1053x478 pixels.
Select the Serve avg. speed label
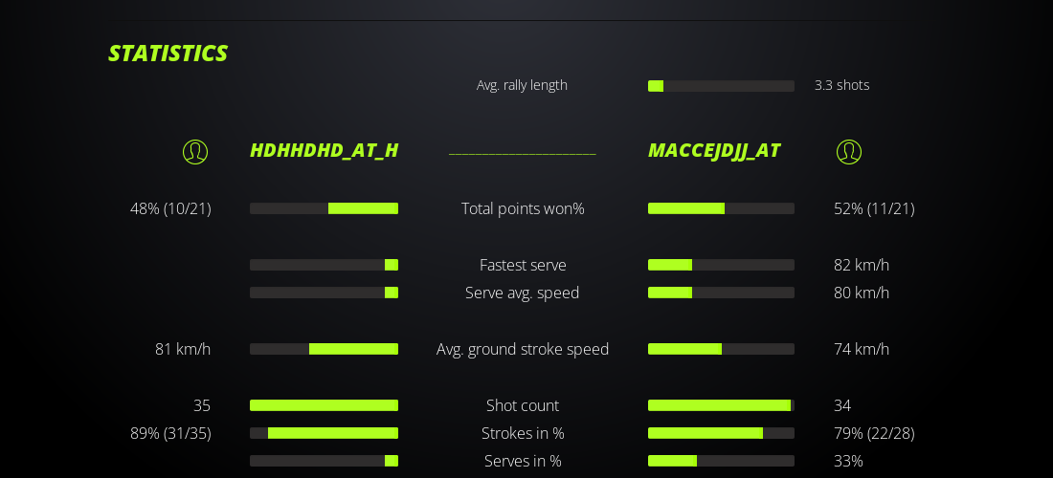point(523,293)
